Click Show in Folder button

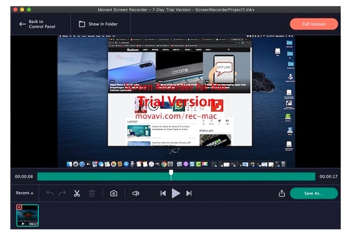pyautogui.click(x=98, y=24)
